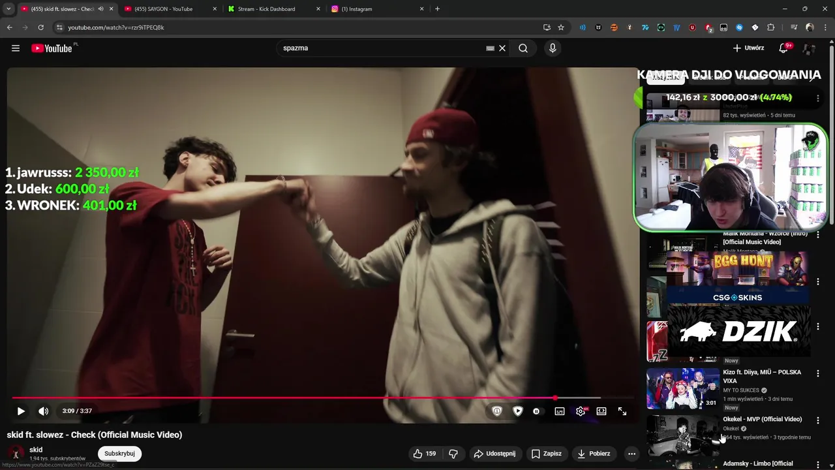Open the notifications bell
The width and height of the screenshot is (835, 470).
pyautogui.click(x=784, y=48)
